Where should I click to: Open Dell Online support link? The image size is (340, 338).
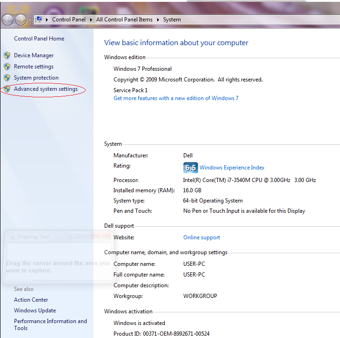pyautogui.click(x=202, y=237)
